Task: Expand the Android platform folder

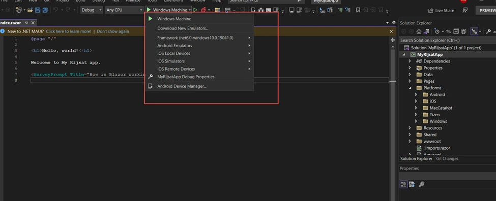Action: click(x=416, y=94)
